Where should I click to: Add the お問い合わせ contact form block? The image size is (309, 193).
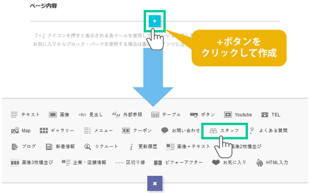click(181, 130)
